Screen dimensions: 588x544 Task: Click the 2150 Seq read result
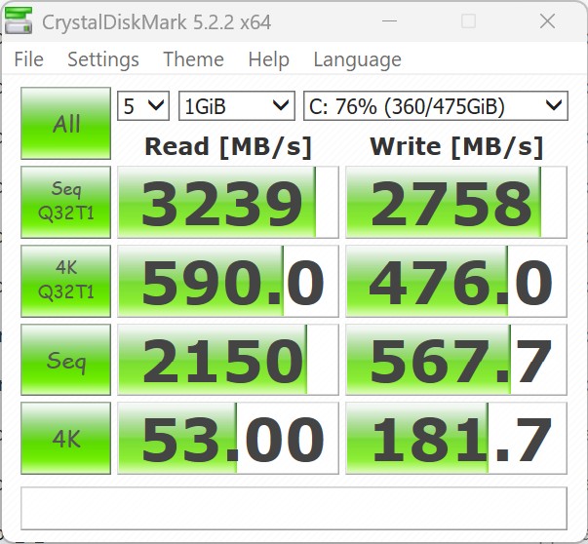[228, 360]
